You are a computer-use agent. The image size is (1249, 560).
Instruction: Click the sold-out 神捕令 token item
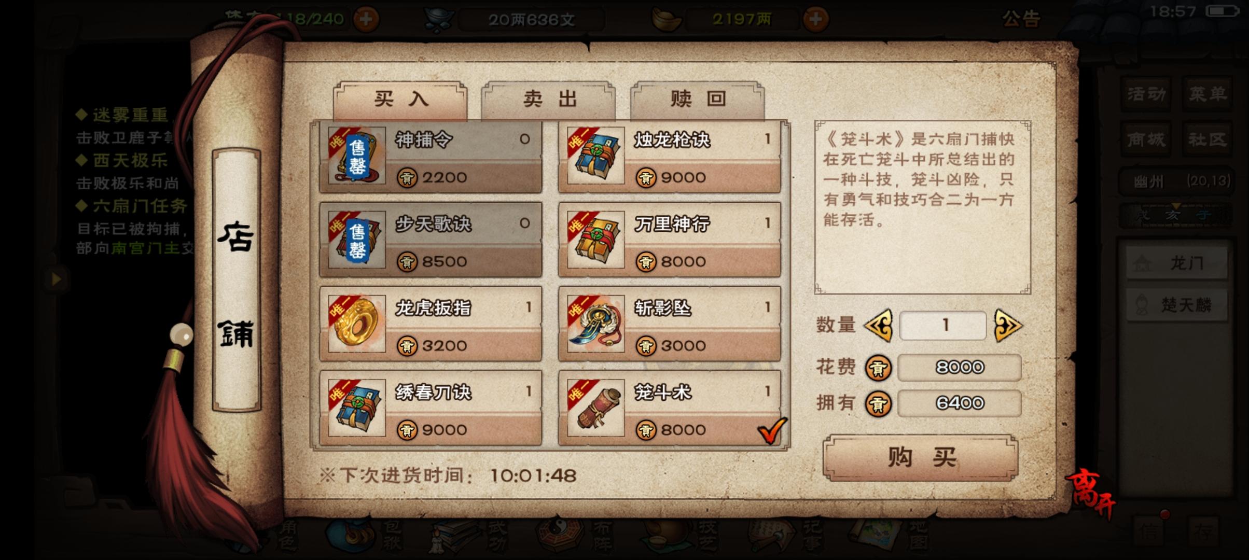point(431,157)
